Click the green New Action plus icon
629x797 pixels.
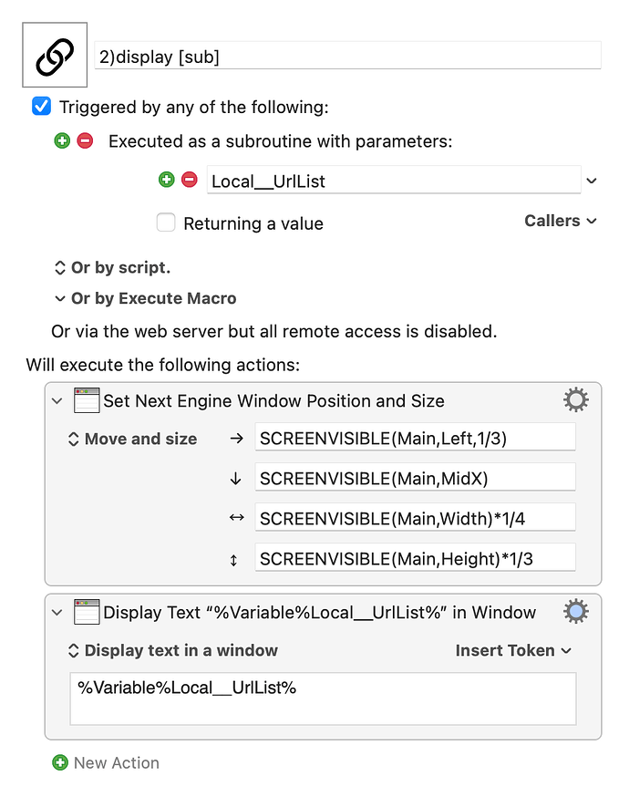pyautogui.click(x=60, y=762)
